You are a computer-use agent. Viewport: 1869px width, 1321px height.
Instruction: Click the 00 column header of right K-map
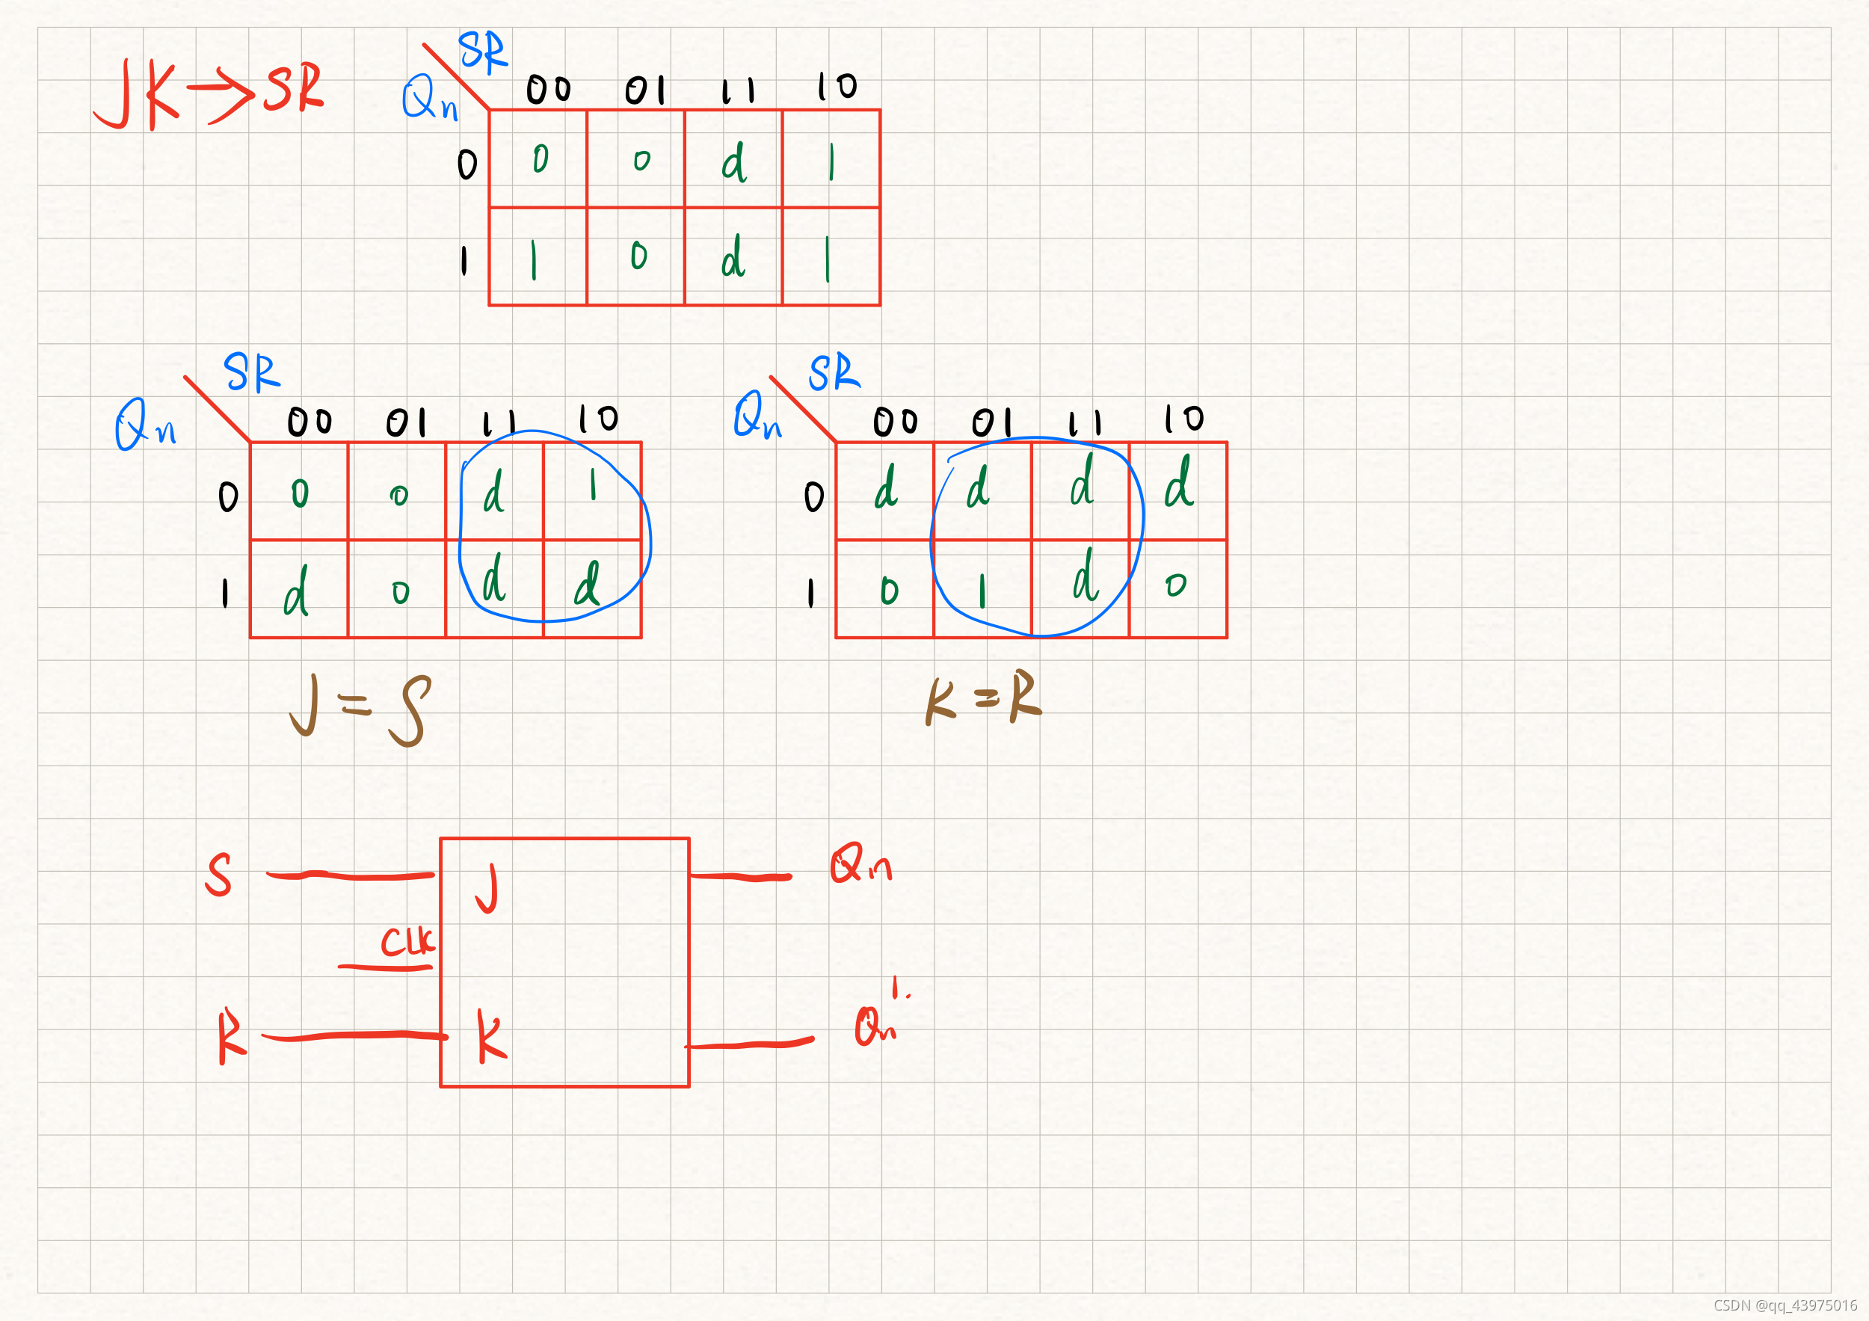point(895,422)
